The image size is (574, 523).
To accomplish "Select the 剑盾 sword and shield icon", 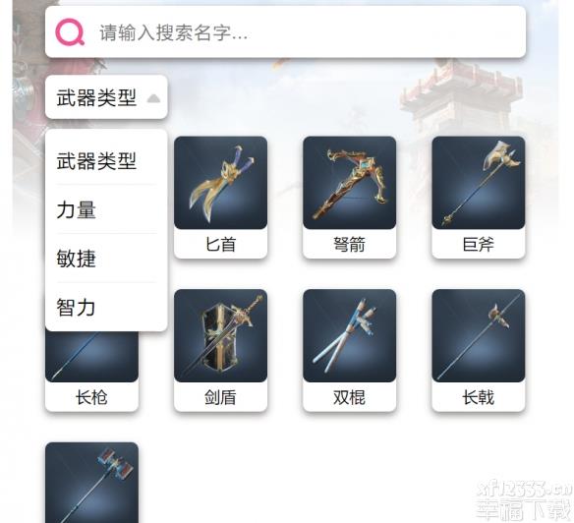I will 221,336.
